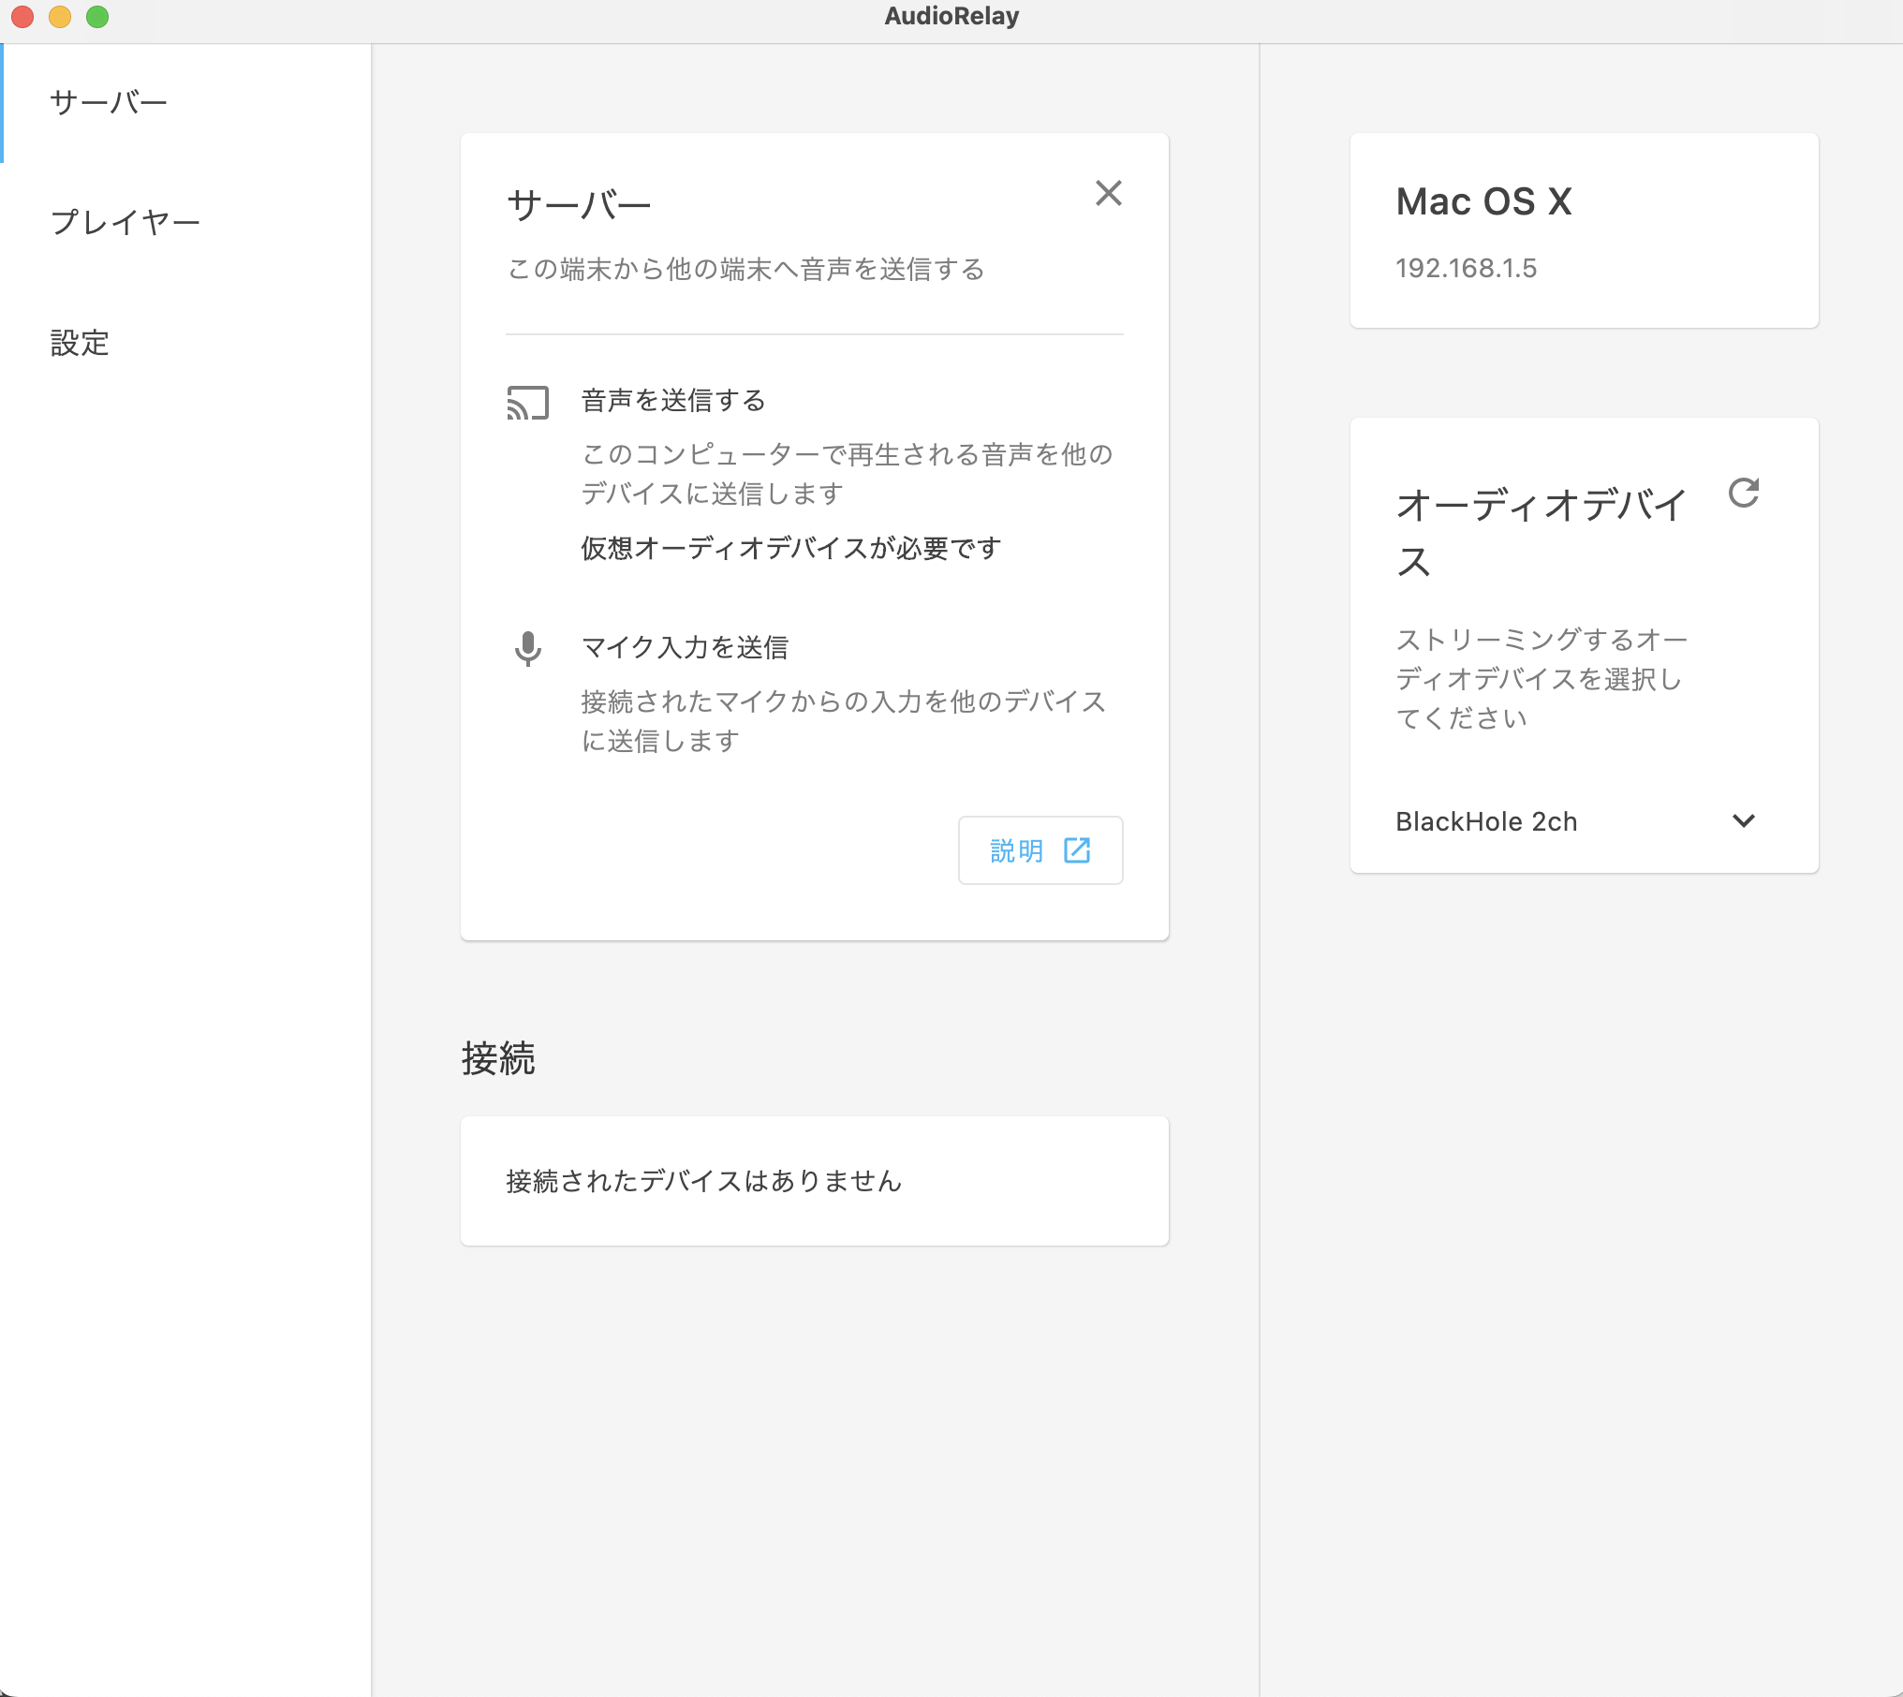Select the 音声を送信する option
1903x1697 pixels.
[673, 401]
